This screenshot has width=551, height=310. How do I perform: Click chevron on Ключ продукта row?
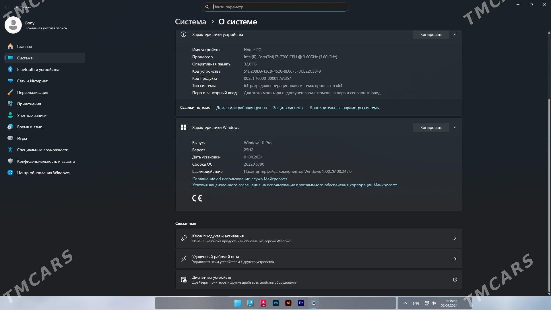point(455,238)
